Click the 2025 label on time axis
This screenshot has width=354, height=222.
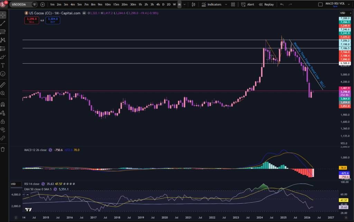pyautogui.click(x=283, y=218)
